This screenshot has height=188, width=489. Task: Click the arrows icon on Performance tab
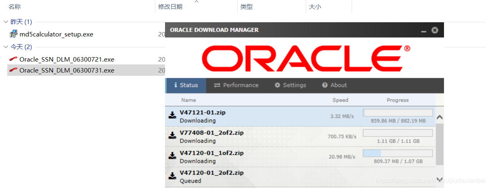[x=217, y=85]
